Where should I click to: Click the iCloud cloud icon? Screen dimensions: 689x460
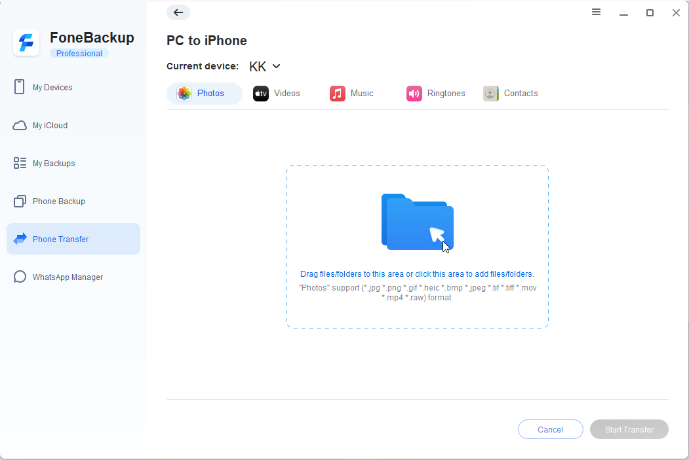tap(19, 126)
